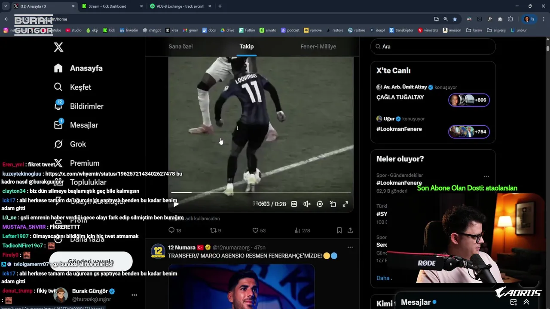The width and height of the screenshot is (550, 309).
Task: Play the Lookman video
Action: [x=176, y=204]
